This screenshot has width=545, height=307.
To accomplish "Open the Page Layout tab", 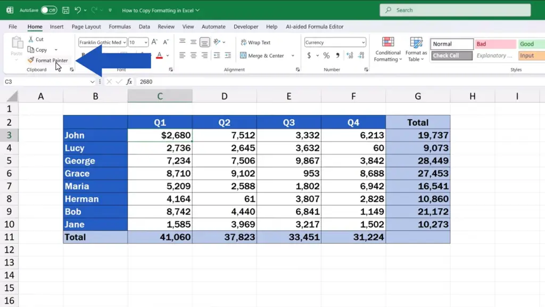I will tap(86, 27).
